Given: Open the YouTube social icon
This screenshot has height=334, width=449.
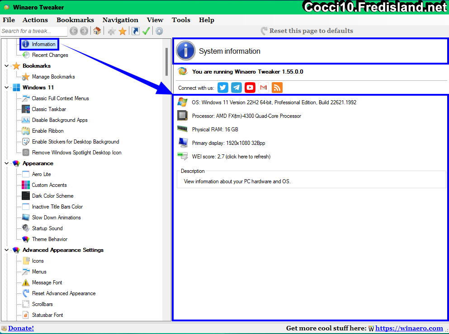Looking at the screenshot, I should [250, 88].
